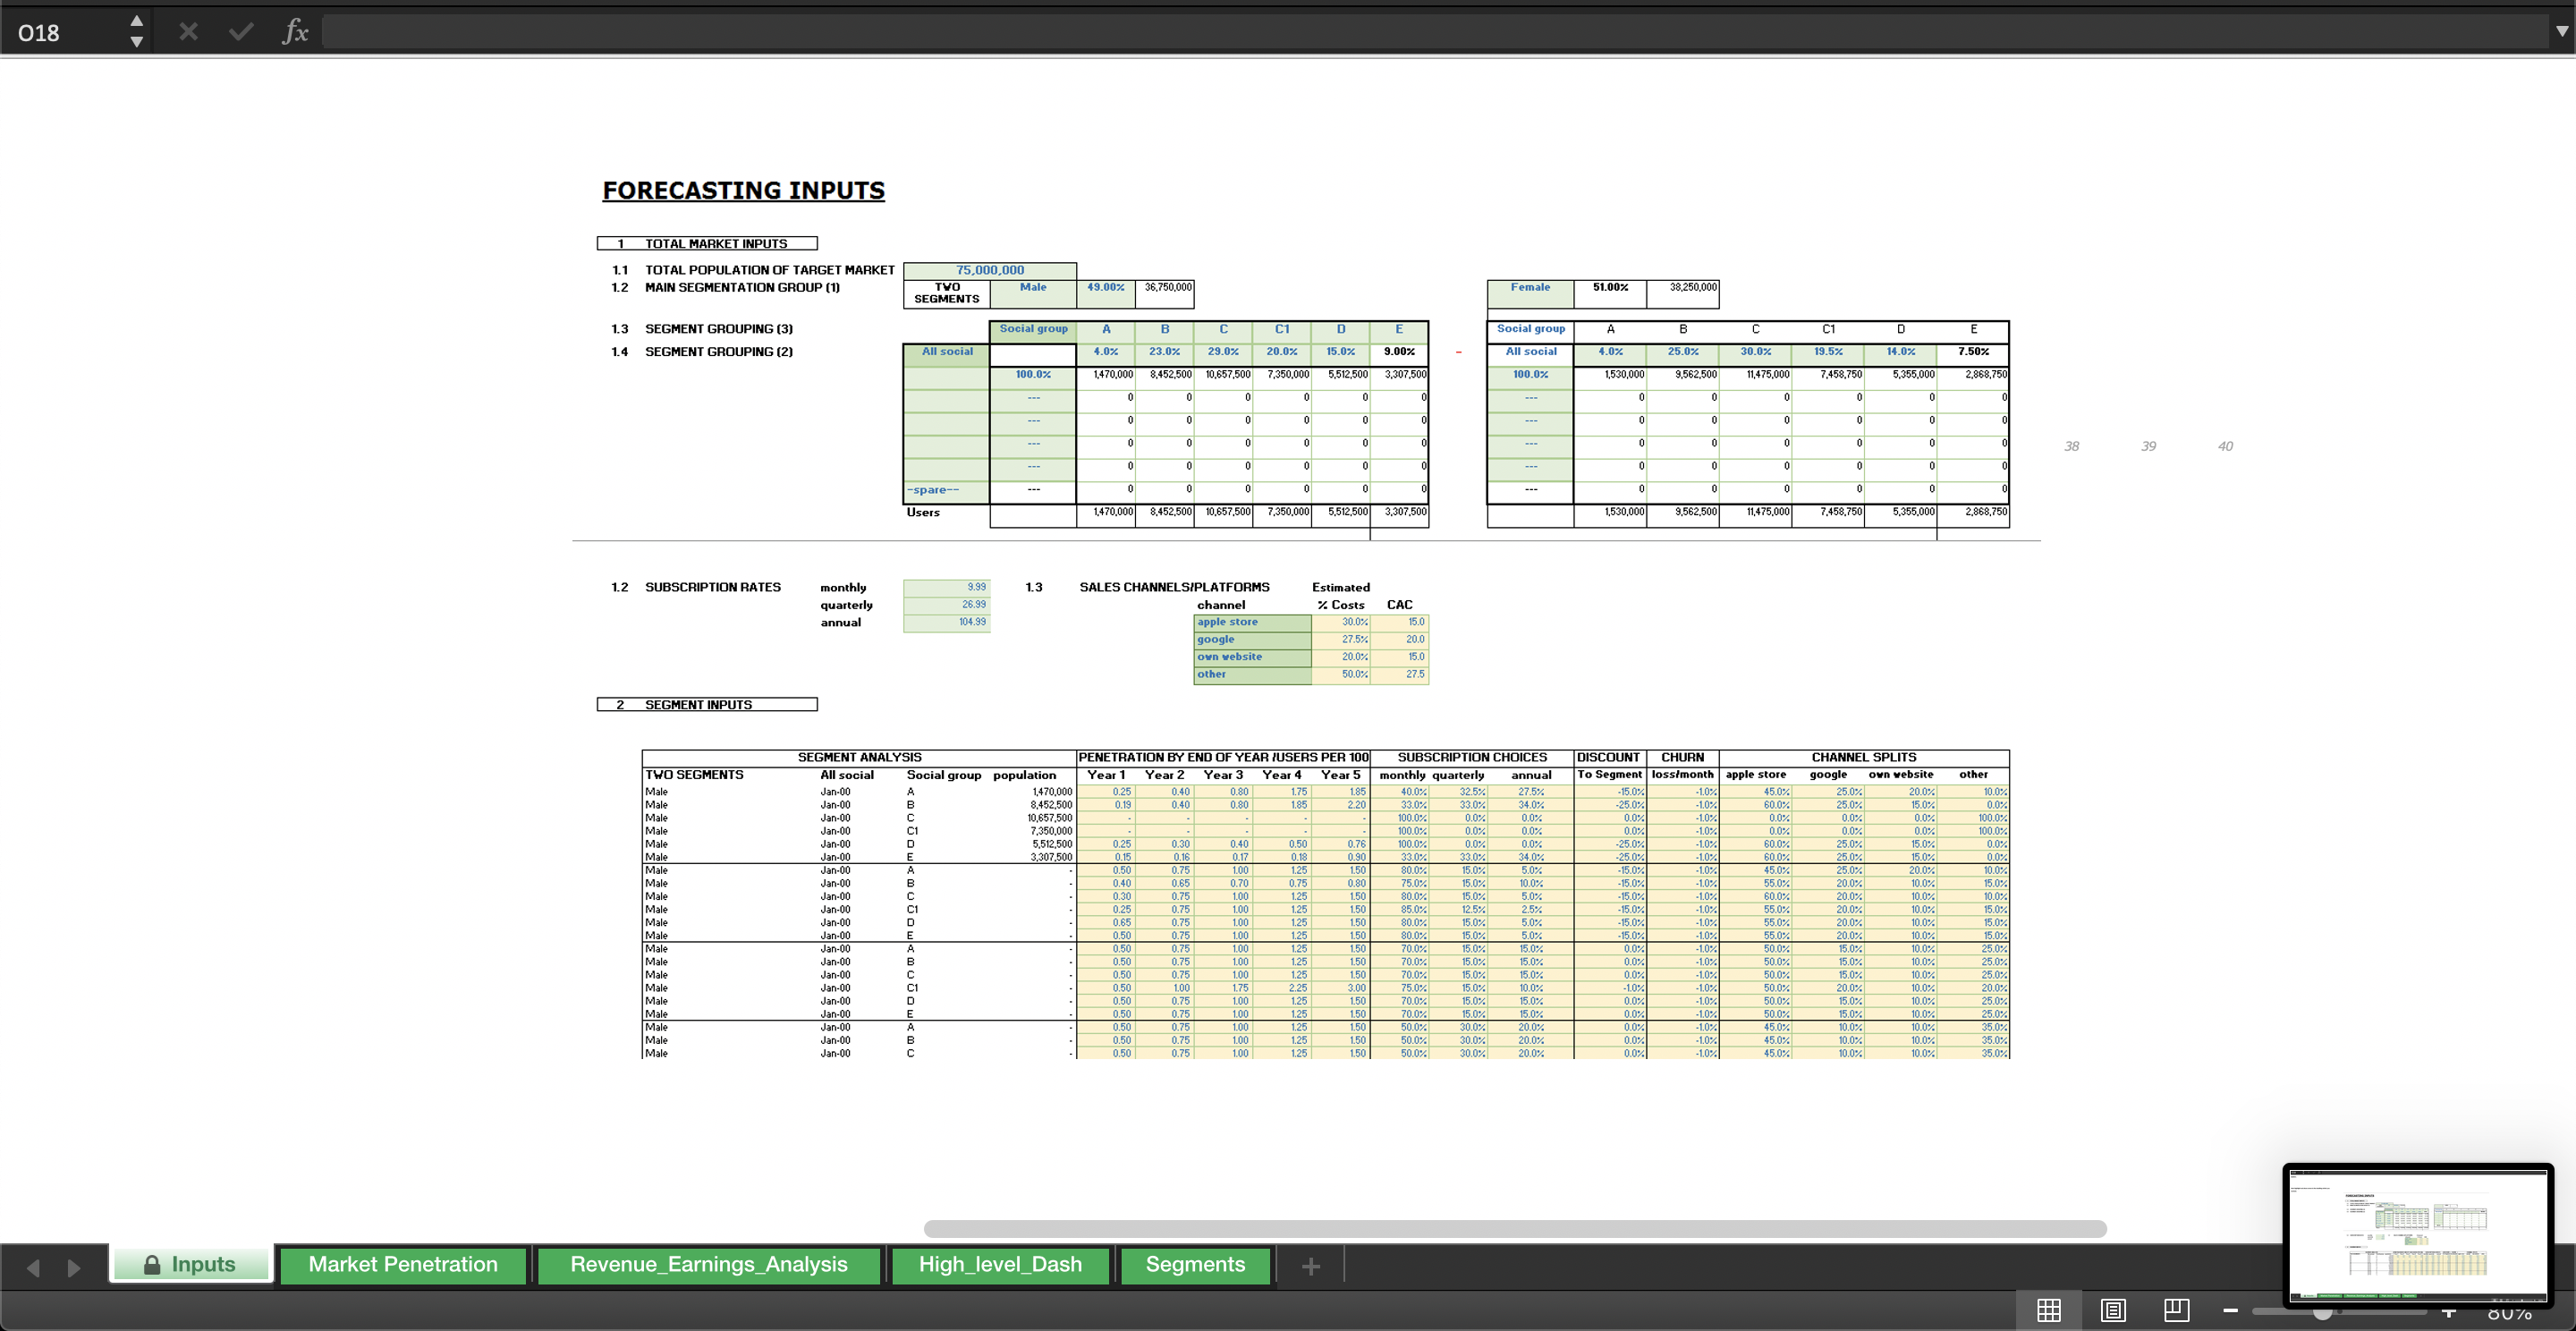
Task: Expand the formula bar with the arrow
Action: [2561, 32]
